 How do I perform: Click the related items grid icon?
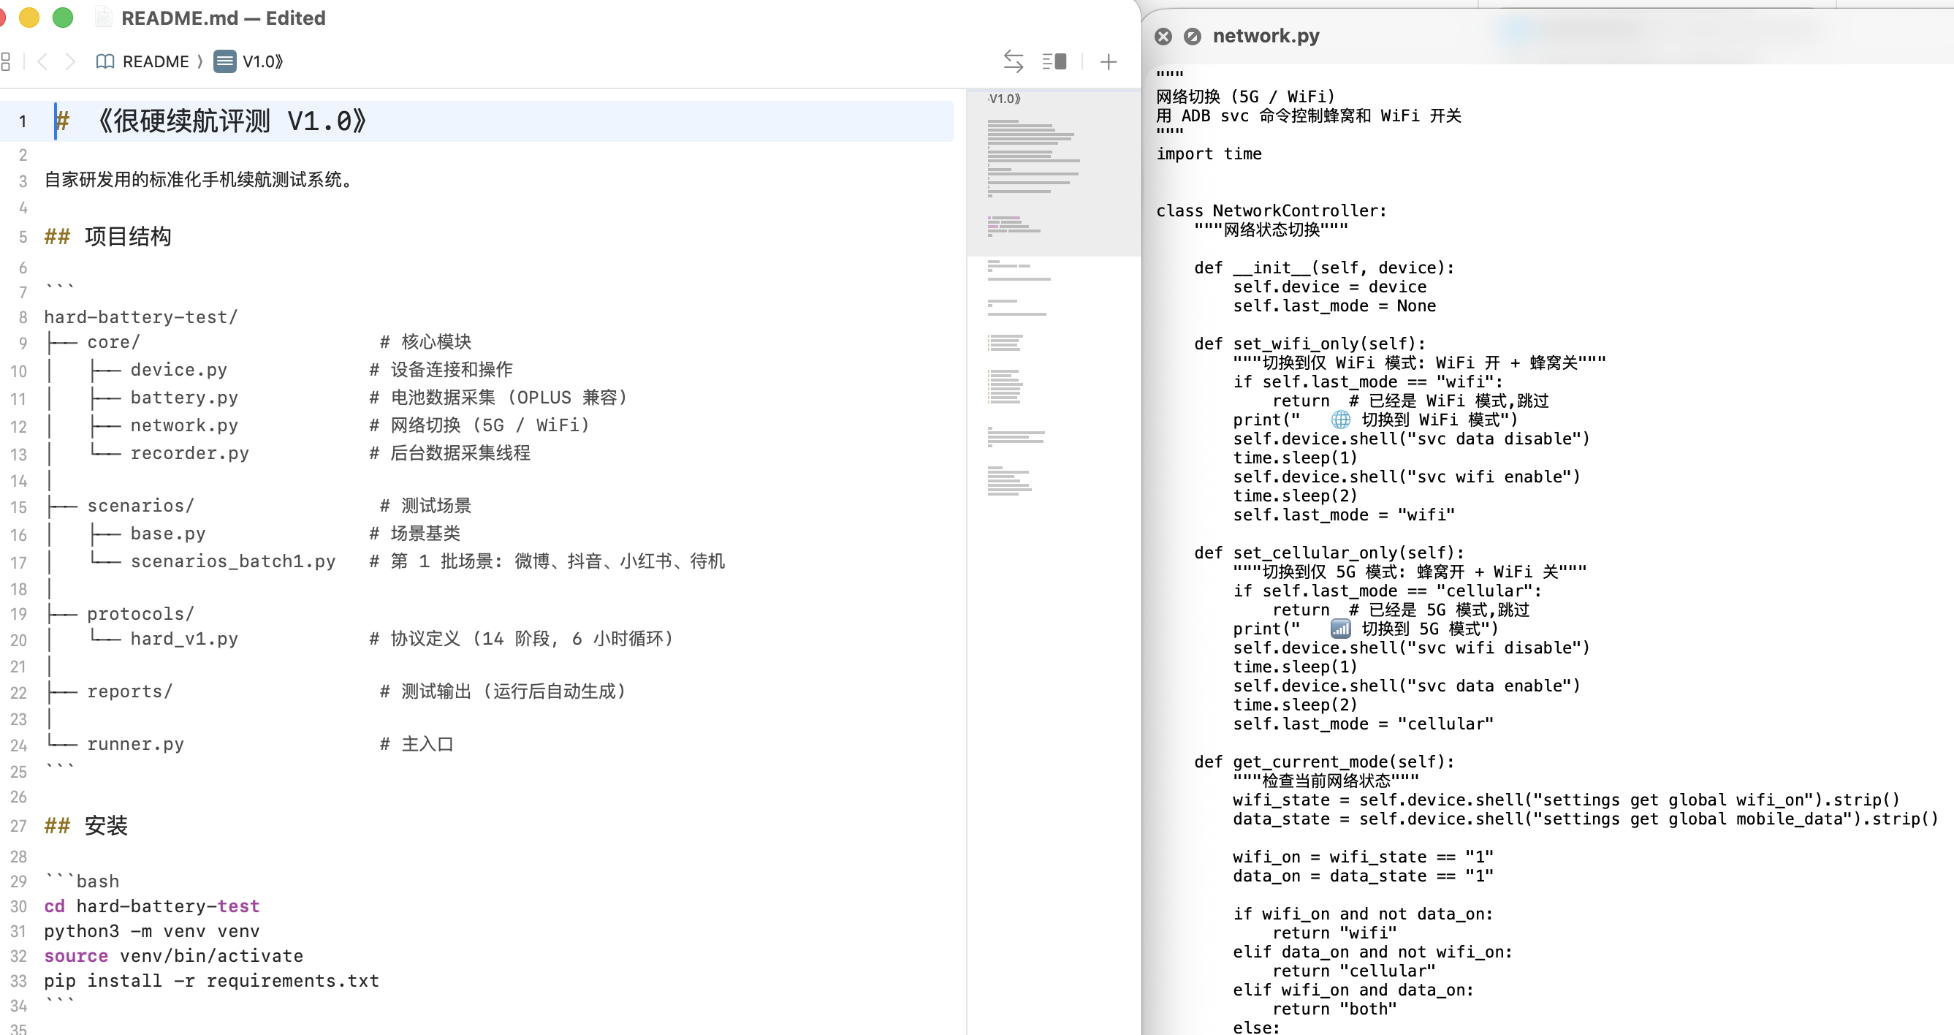tap(6, 61)
